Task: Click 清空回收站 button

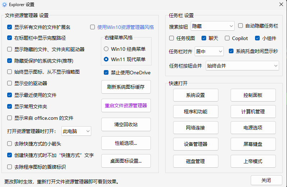Action: tap(126, 124)
